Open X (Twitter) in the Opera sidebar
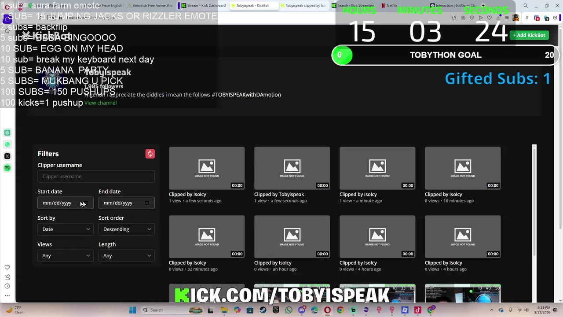Screen dimensions: 563x317 [7, 156]
